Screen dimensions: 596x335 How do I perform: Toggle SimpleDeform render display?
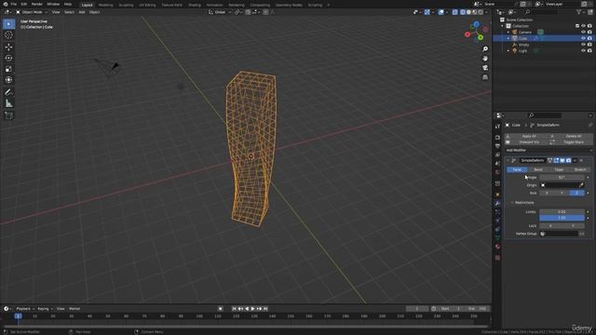click(568, 161)
